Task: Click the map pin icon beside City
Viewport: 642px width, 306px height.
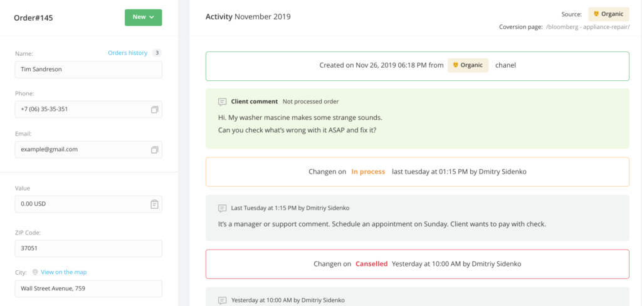Action: tap(35, 272)
